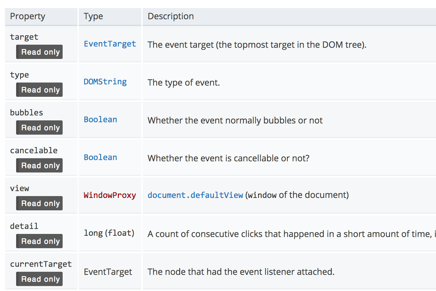Click the currentTarget property name
Image resolution: width=436 pixels, height=291 pixels.
pyautogui.click(x=41, y=264)
